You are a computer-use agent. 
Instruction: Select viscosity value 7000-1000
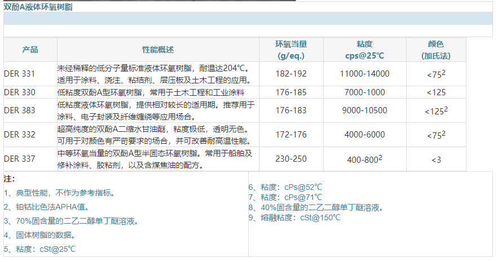[x=364, y=92]
